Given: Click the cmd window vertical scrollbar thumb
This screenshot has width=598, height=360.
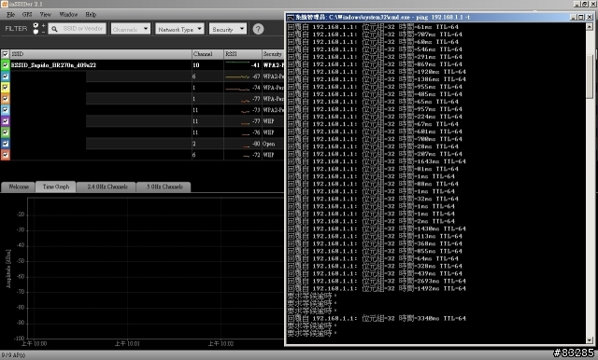Looking at the screenshot, I should pyautogui.click(x=590, y=76).
